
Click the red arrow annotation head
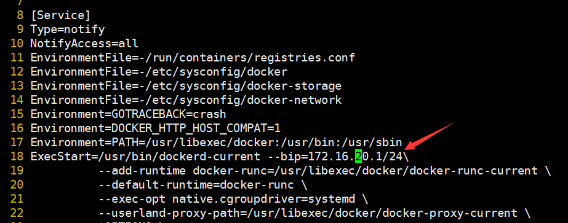[411, 146]
